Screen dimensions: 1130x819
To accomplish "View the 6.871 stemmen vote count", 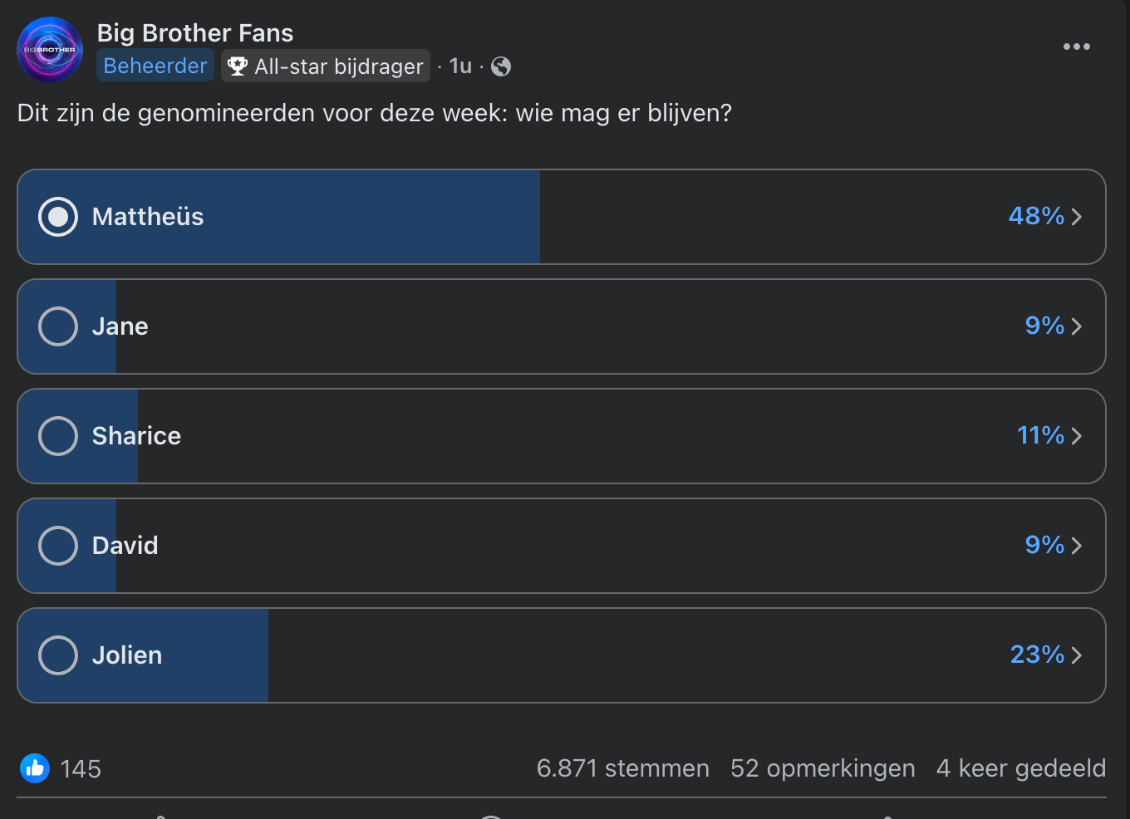I will pos(623,768).
